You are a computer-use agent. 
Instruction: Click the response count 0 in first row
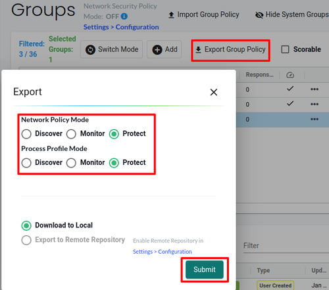247,90
